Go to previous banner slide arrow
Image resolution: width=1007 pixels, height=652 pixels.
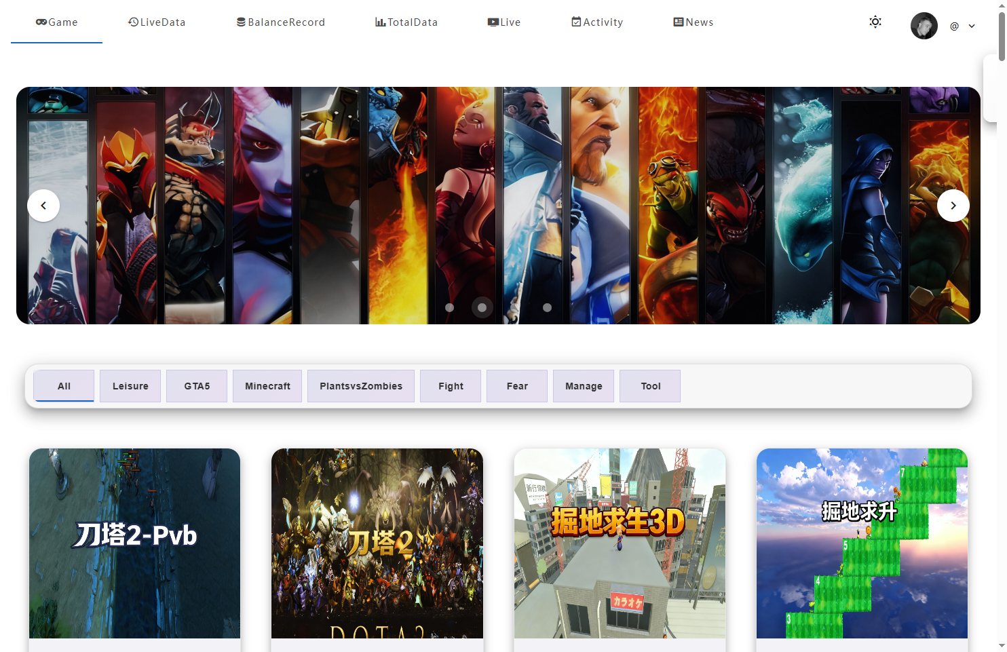click(x=43, y=206)
